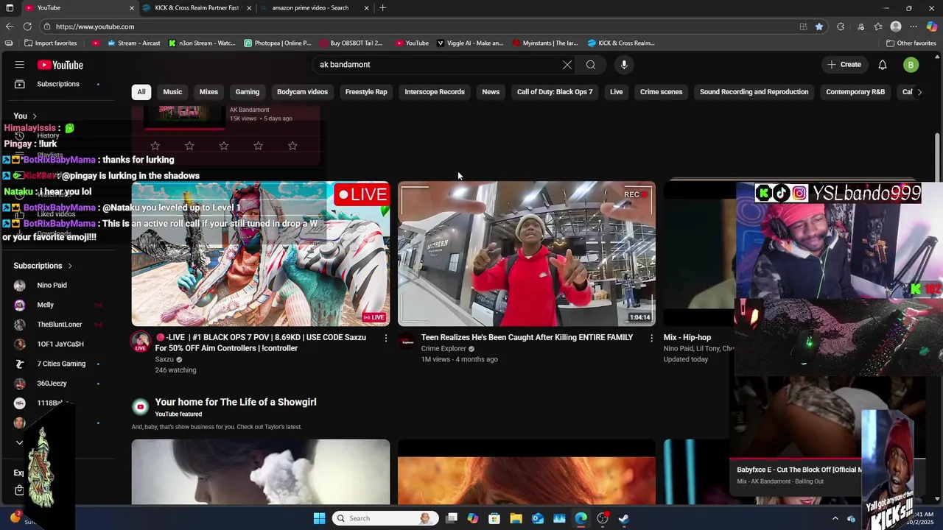Run search with magnifier button
The width and height of the screenshot is (943, 530).
[x=591, y=65]
